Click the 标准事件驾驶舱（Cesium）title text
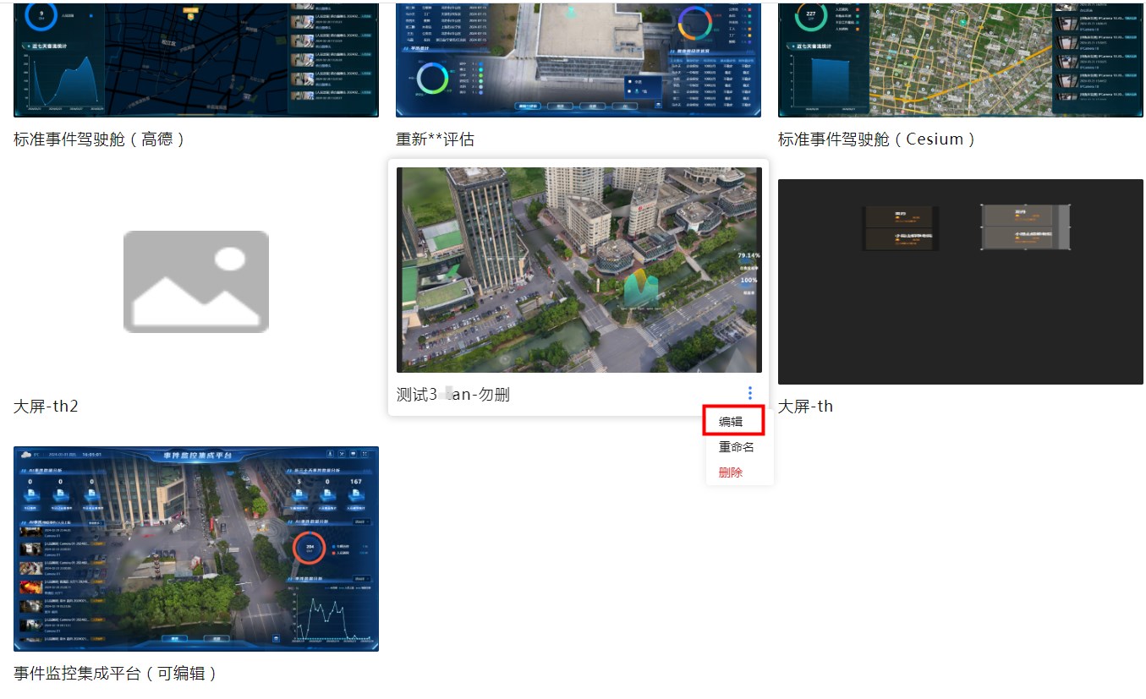The height and width of the screenshot is (699, 1146). pos(877,139)
